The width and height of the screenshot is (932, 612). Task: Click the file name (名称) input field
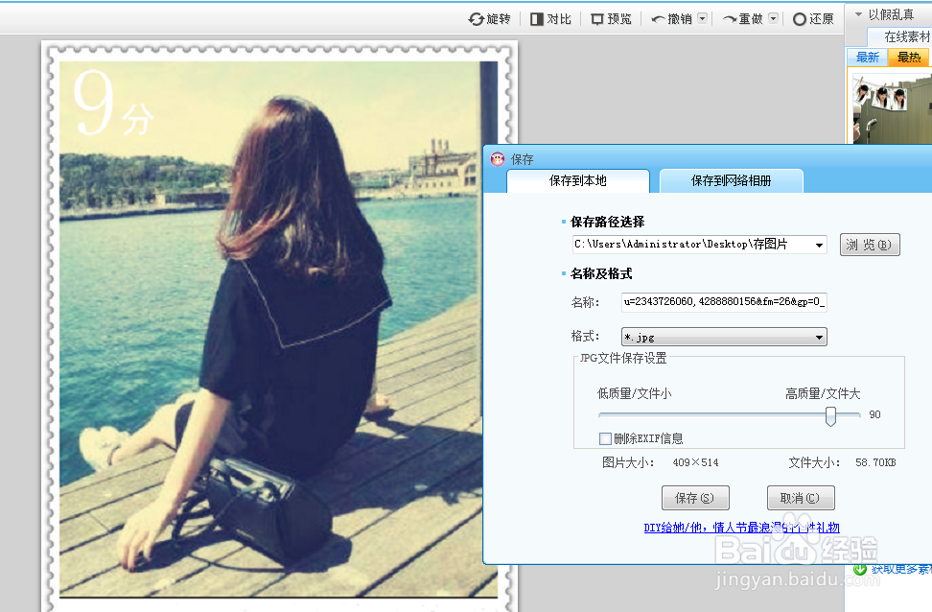(724, 301)
